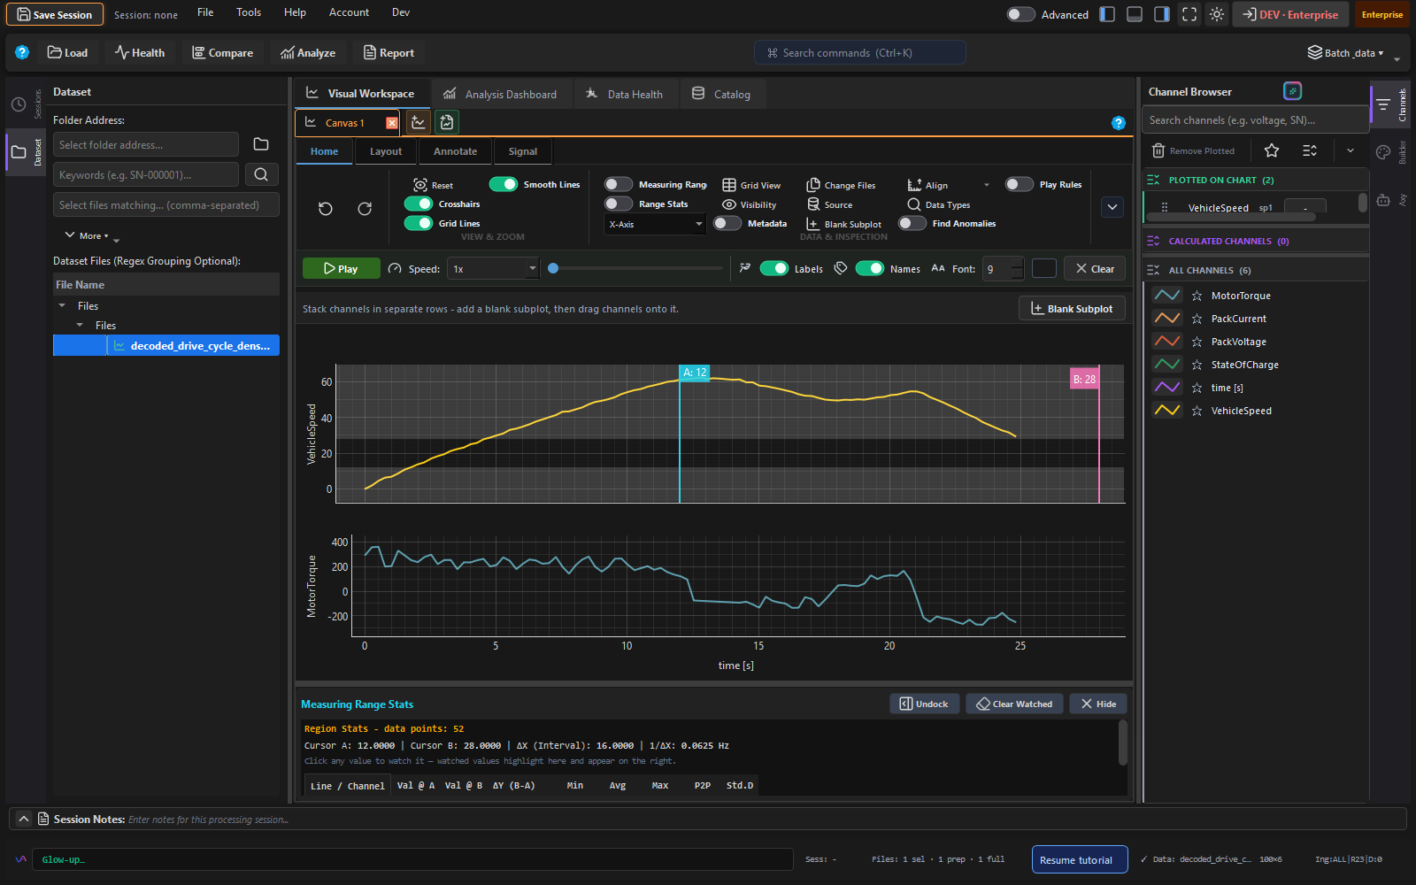Enable the Range Stats toggle
Viewport: 1416px width, 885px height.
pos(619,204)
